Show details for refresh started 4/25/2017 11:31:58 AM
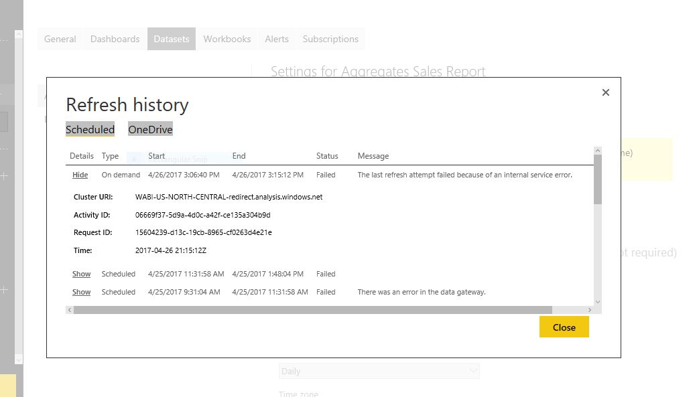This screenshot has height=397, width=699. (82, 274)
